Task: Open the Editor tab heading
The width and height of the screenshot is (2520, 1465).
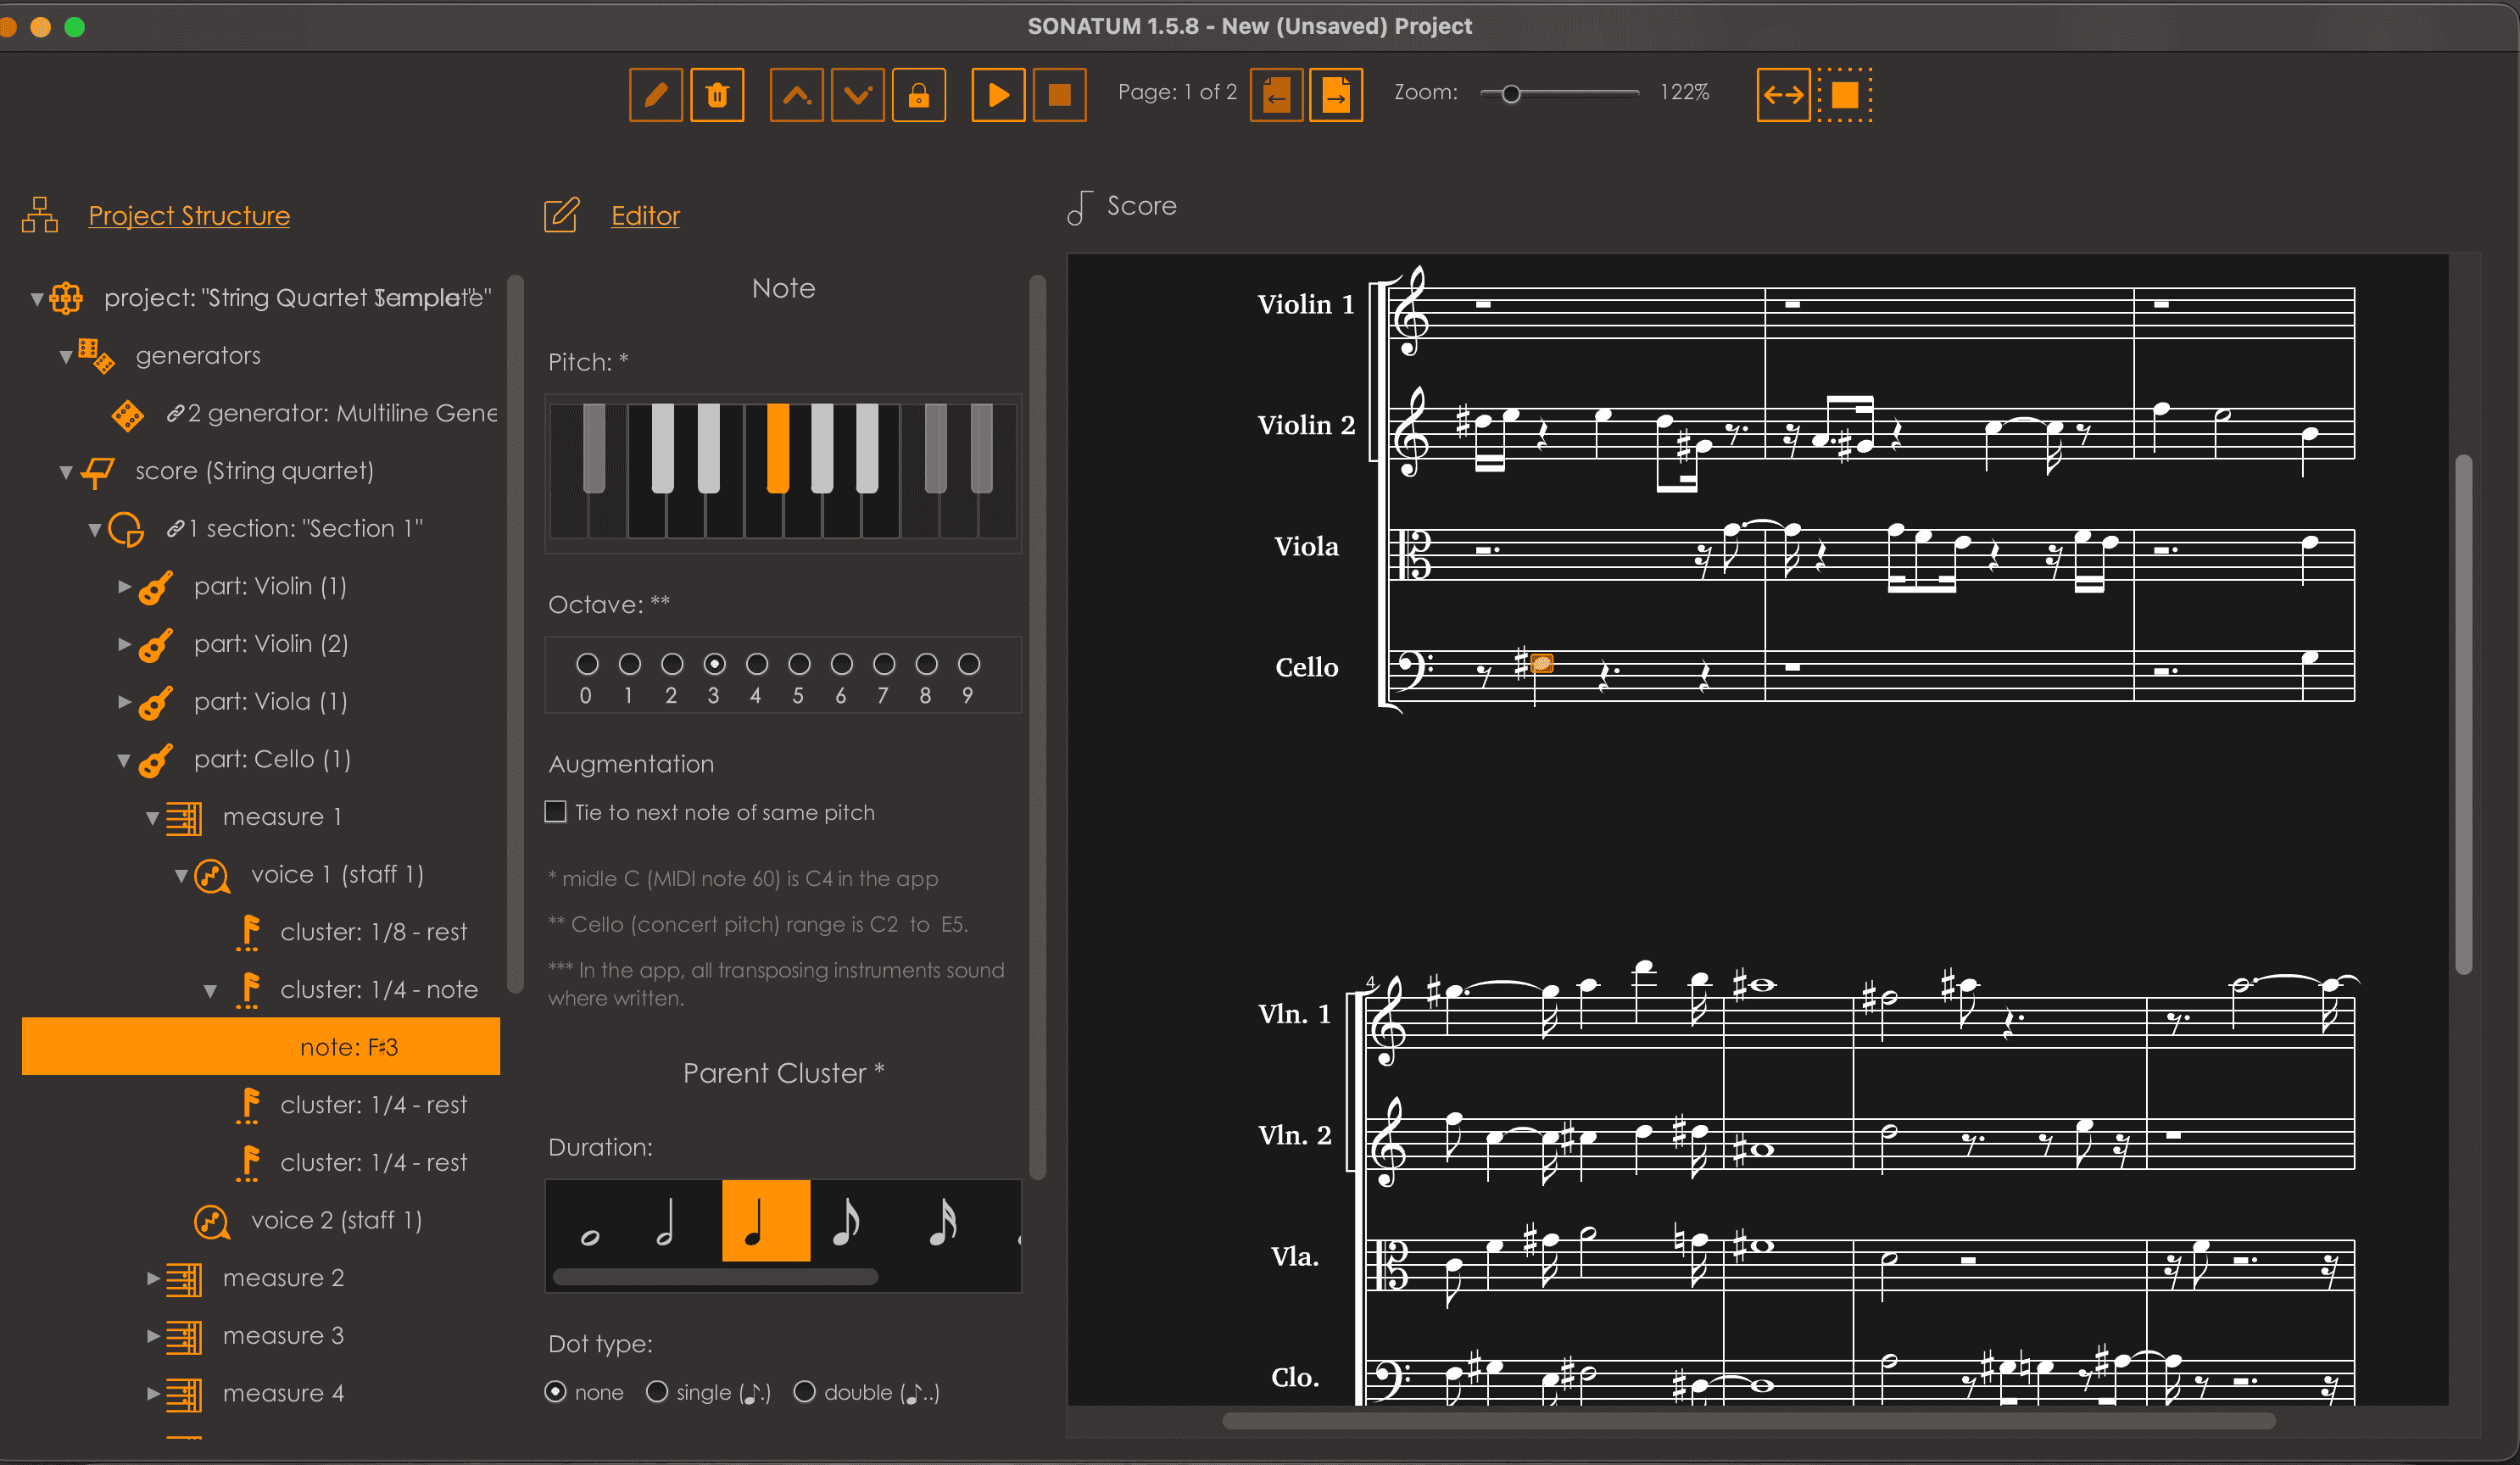Action: [x=645, y=215]
